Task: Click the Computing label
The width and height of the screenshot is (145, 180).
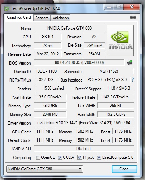Action: click(22, 158)
